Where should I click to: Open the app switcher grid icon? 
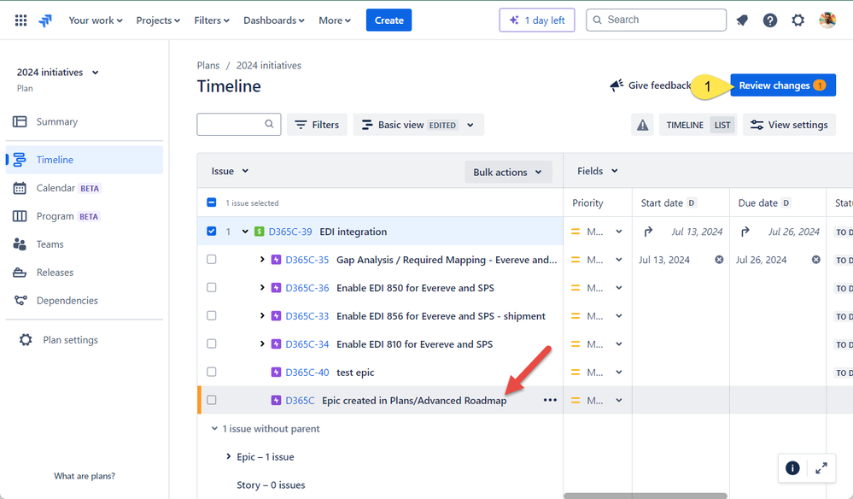point(20,21)
